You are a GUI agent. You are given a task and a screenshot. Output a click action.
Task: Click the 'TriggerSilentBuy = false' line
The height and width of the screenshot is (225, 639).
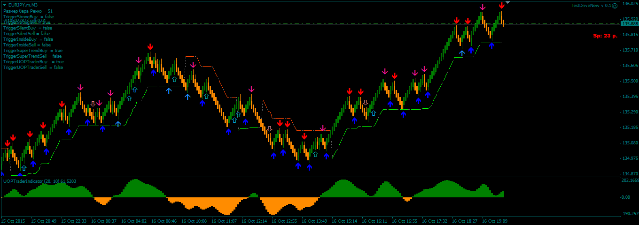(x=28, y=28)
